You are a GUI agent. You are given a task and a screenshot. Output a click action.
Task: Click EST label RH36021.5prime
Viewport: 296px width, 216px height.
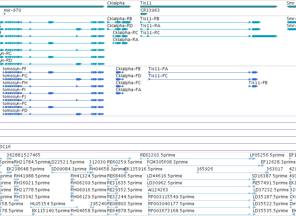pyautogui.click(x=32, y=183)
